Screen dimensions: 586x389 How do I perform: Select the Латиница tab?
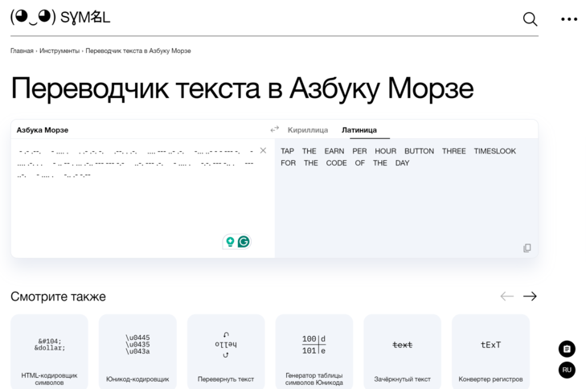(x=359, y=130)
